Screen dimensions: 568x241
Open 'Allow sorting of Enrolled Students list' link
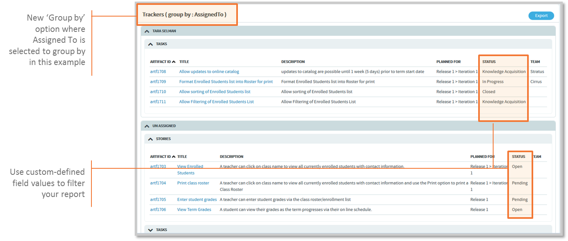(x=215, y=92)
